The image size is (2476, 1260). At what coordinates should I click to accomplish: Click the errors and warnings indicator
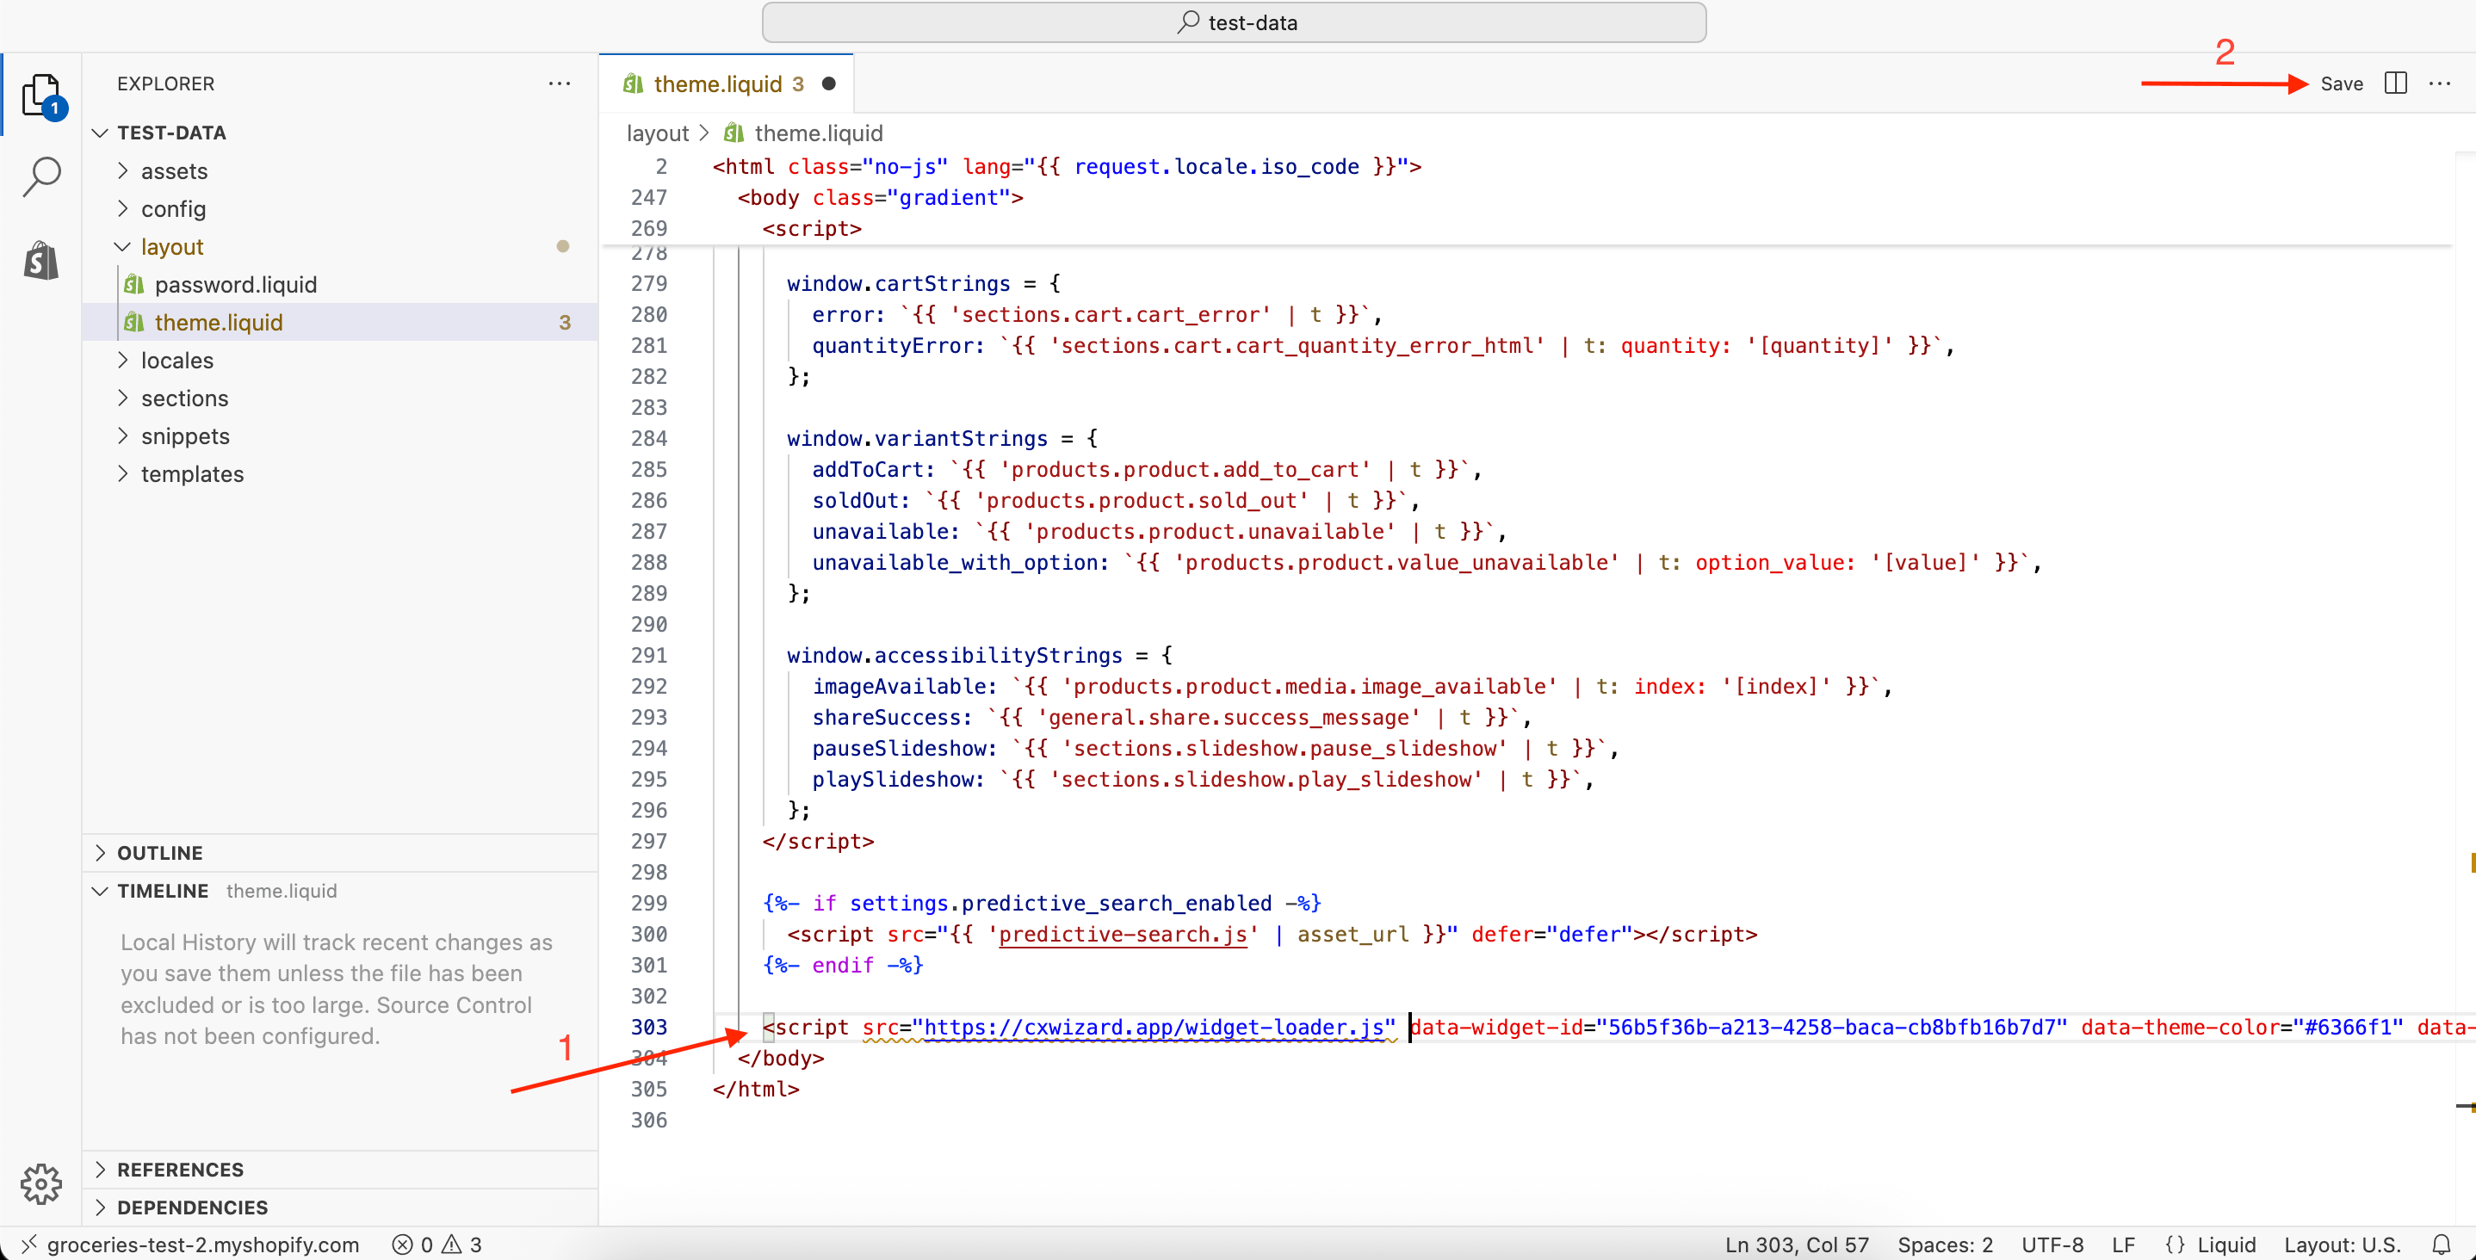(x=437, y=1244)
